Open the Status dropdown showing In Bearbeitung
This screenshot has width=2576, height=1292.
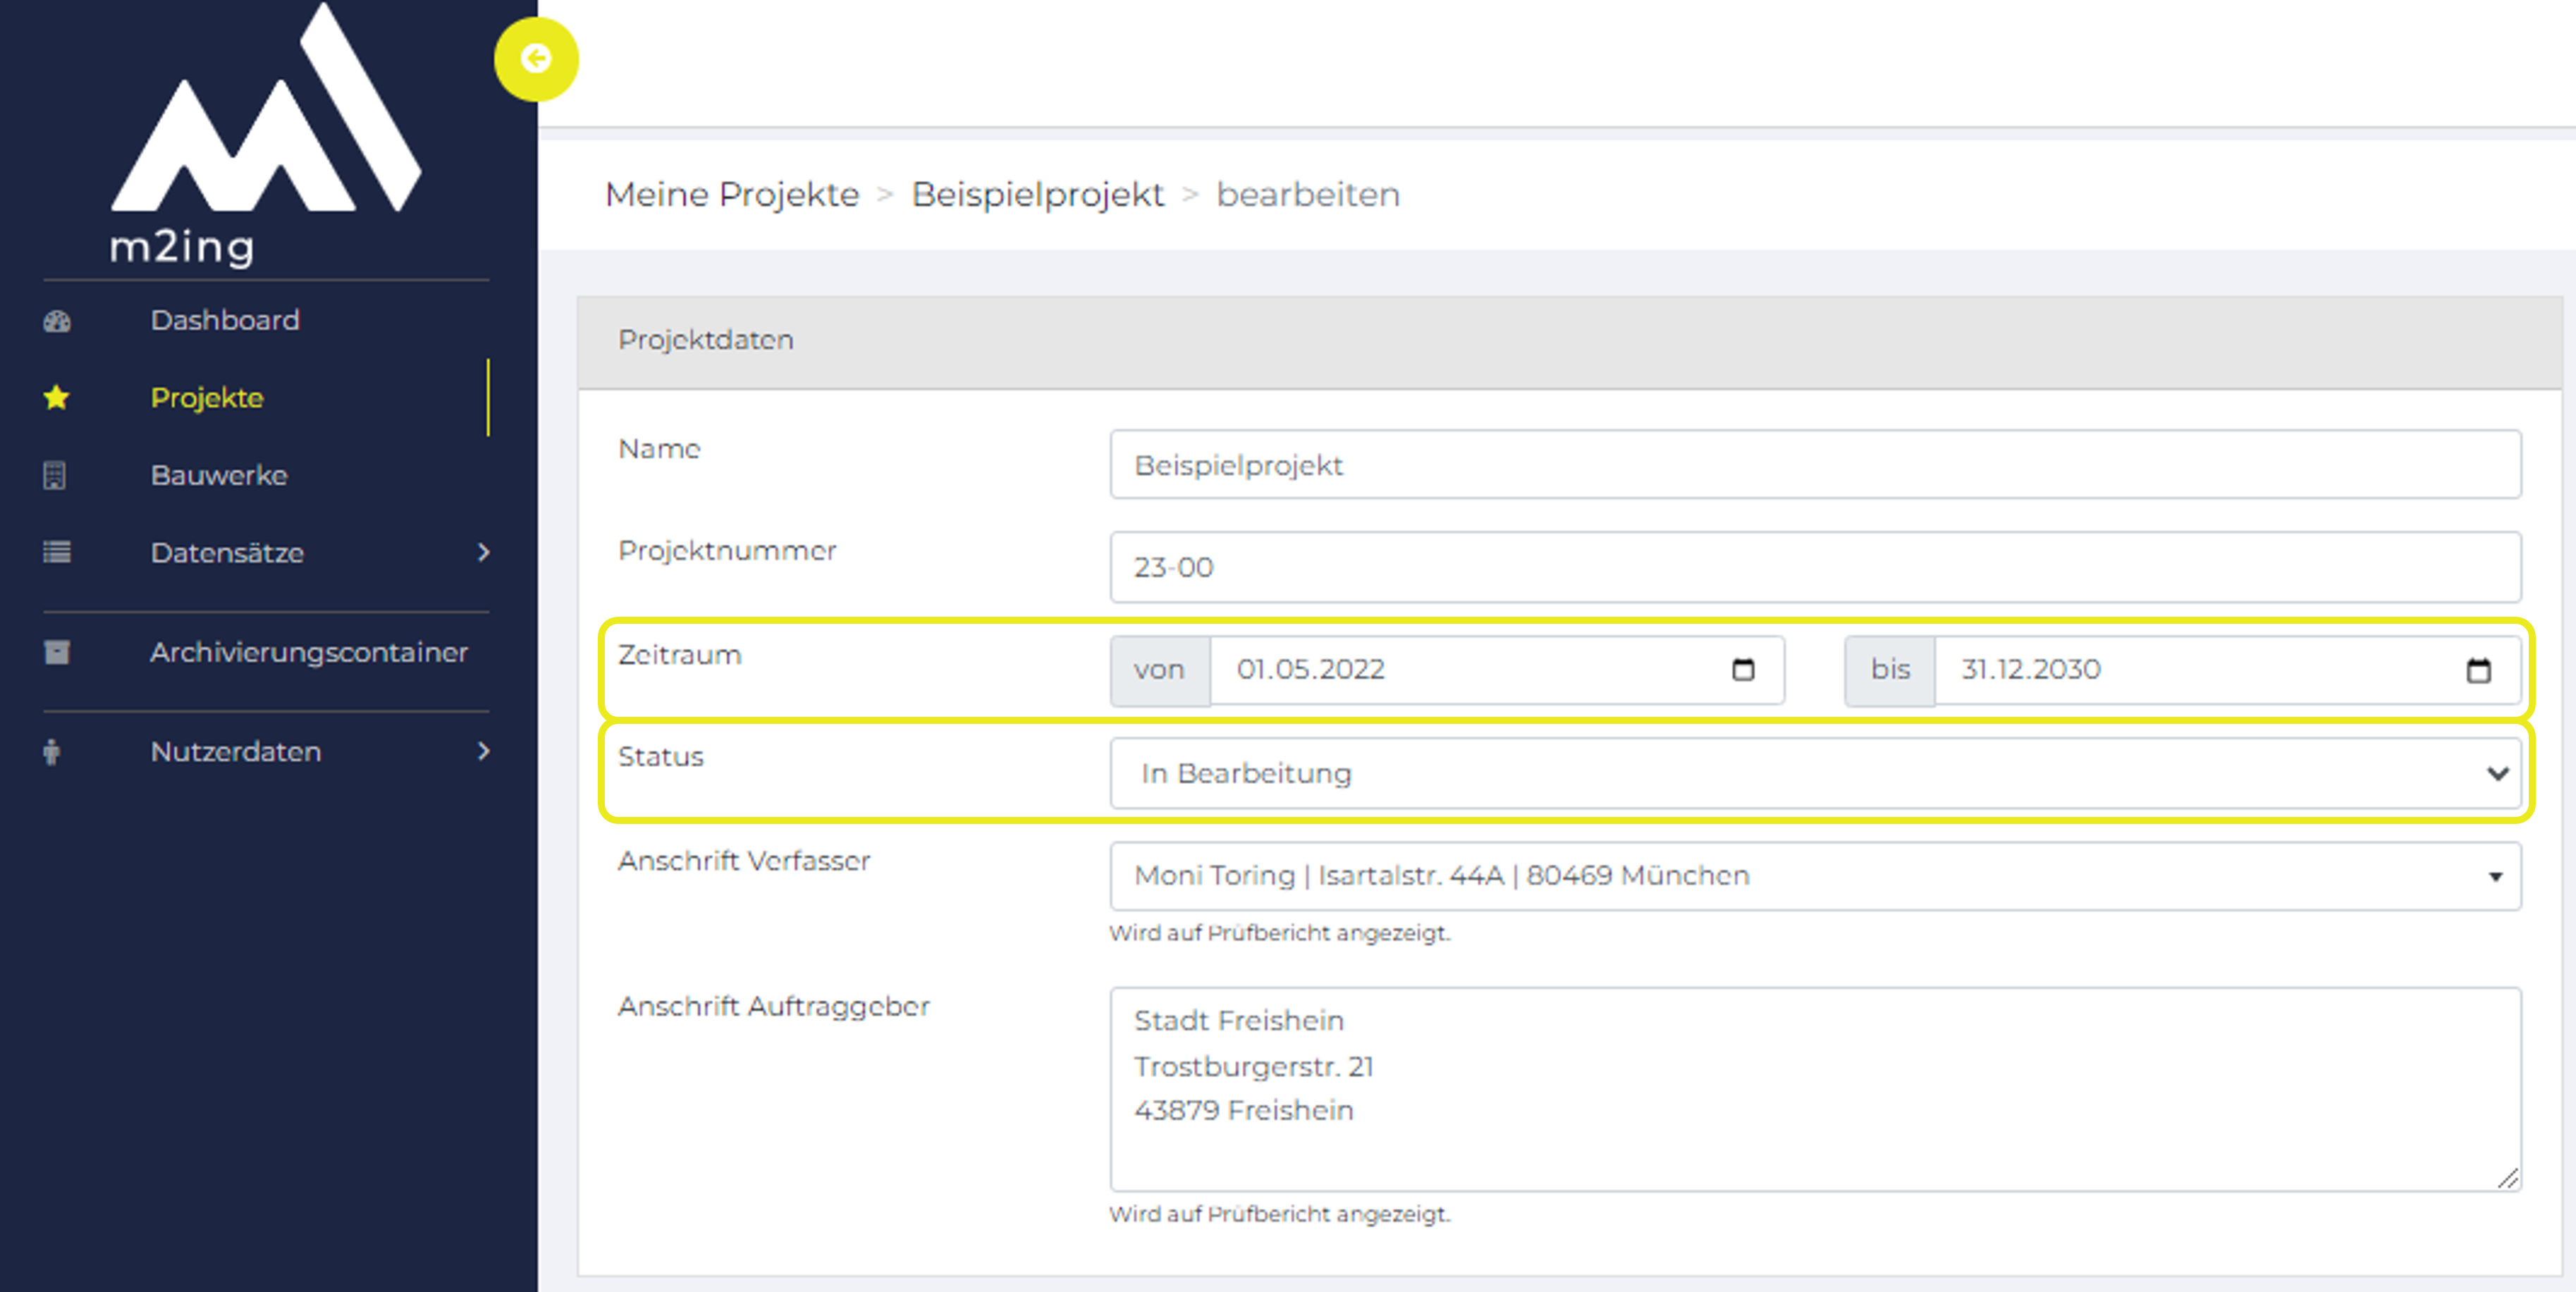[x=1815, y=773]
